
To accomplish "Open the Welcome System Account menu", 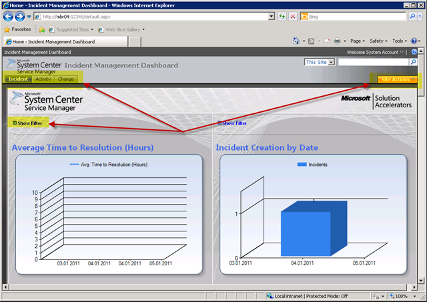I will coord(375,52).
